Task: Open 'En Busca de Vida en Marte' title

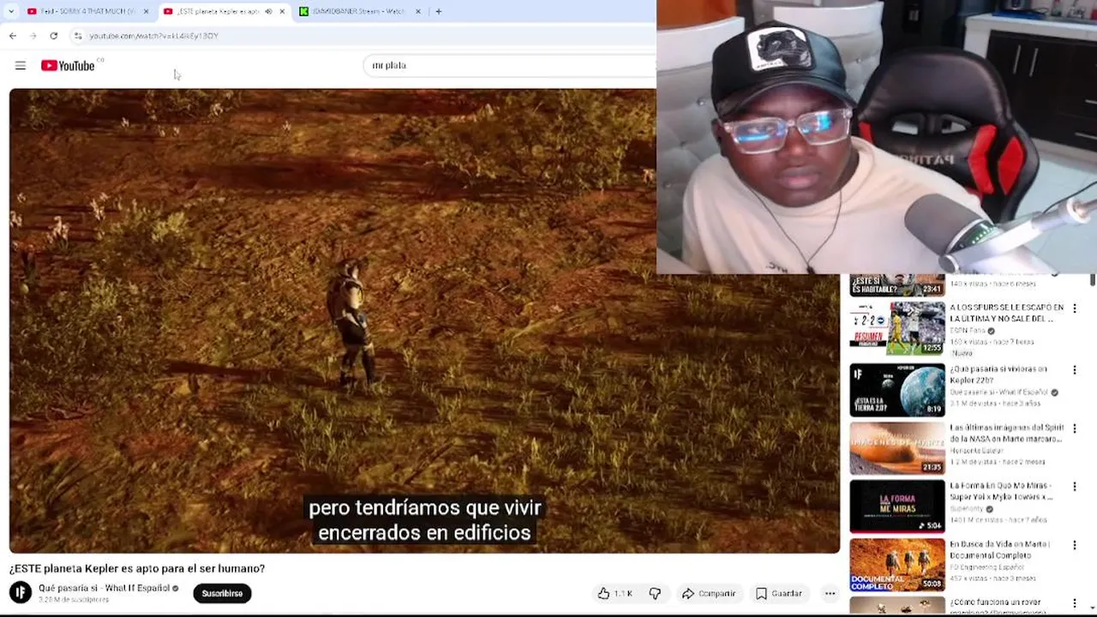Action: pyautogui.click(x=1000, y=549)
